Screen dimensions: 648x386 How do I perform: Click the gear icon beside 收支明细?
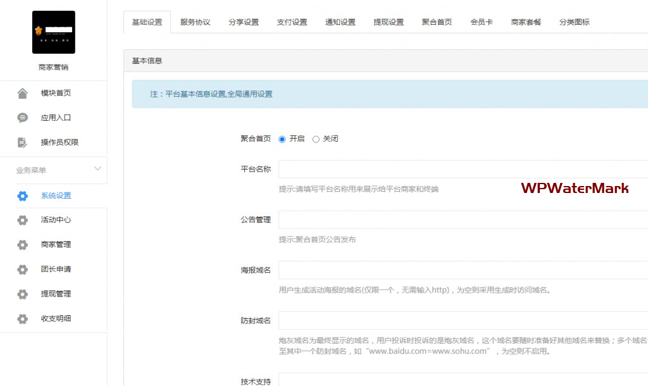click(23, 319)
